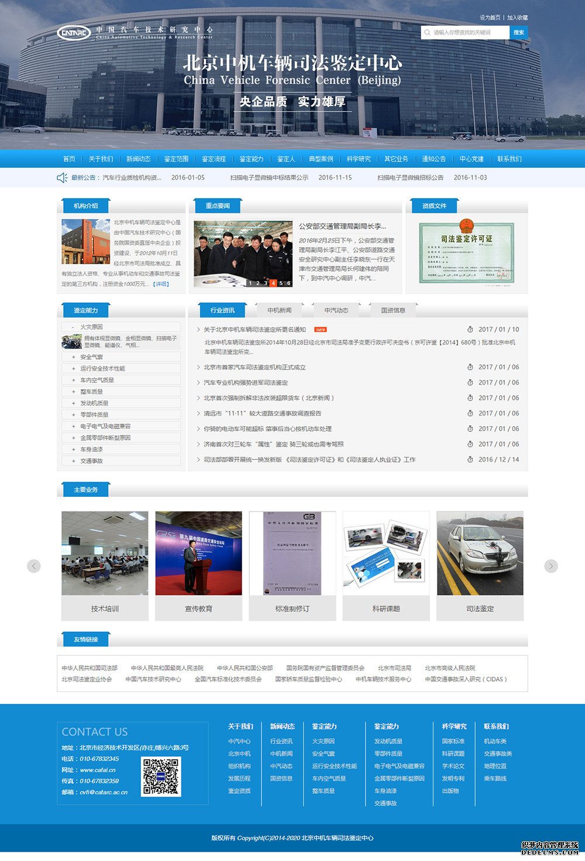Open footer link 乘车路线
The width and height of the screenshot is (585, 861).
495,779
